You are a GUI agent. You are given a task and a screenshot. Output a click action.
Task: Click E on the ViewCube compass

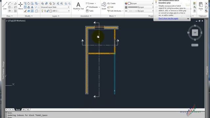pyautogui.click(x=201, y=33)
